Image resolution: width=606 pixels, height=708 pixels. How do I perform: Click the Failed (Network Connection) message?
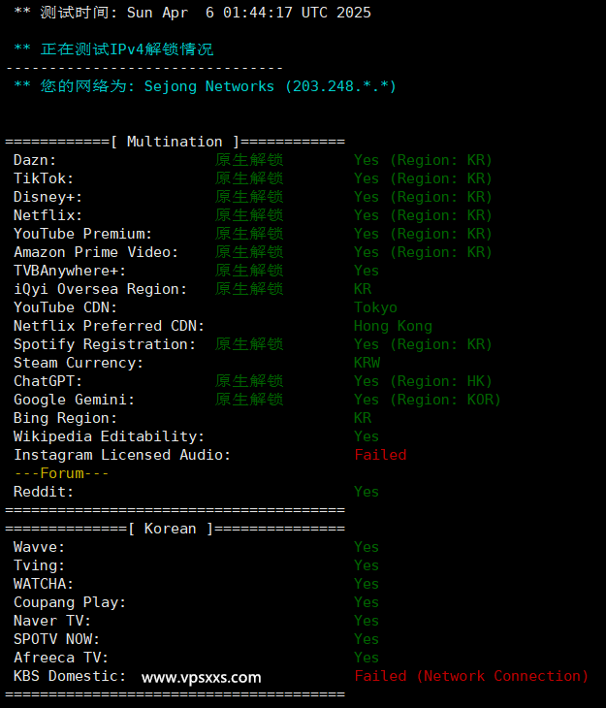click(471, 676)
